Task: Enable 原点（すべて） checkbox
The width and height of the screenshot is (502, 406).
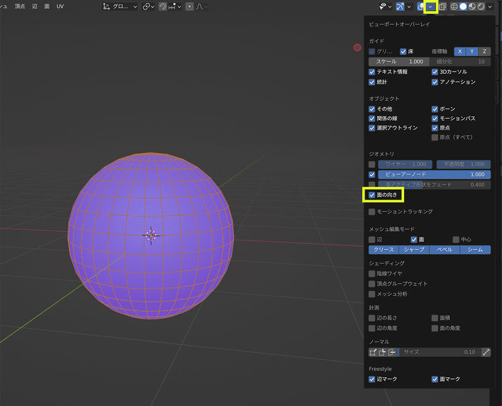Action: pyautogui.click(x=435, y=137)
